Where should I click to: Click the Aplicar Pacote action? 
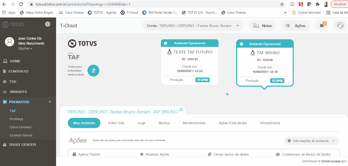[86, 154]
